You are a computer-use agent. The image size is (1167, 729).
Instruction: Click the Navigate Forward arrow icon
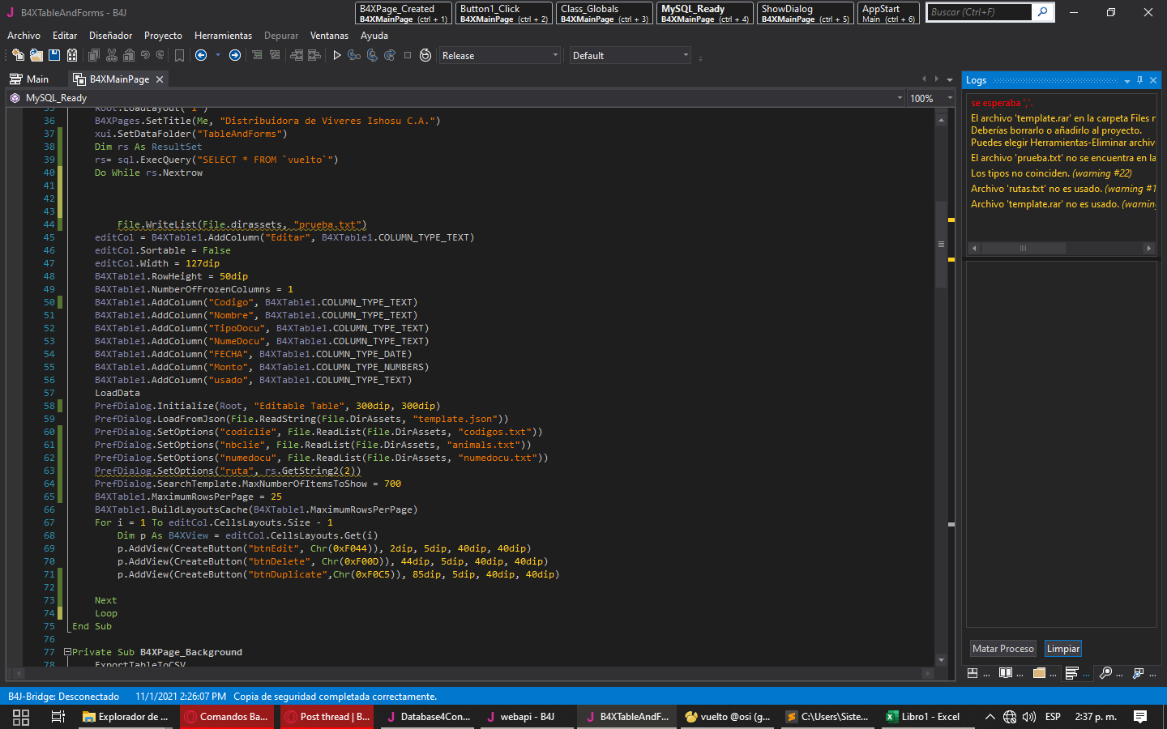[235, 55]
